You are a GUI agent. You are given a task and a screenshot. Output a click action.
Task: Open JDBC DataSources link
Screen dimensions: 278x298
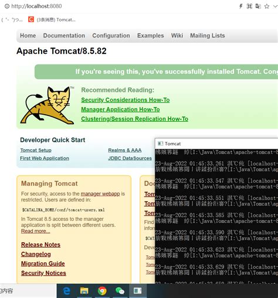pos(130,158)
